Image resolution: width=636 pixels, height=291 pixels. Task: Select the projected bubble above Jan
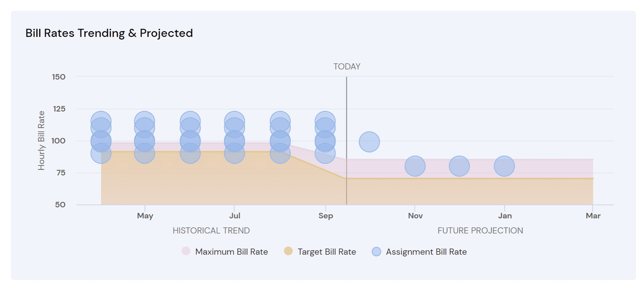pyautogui.click(x=504, y=166)
